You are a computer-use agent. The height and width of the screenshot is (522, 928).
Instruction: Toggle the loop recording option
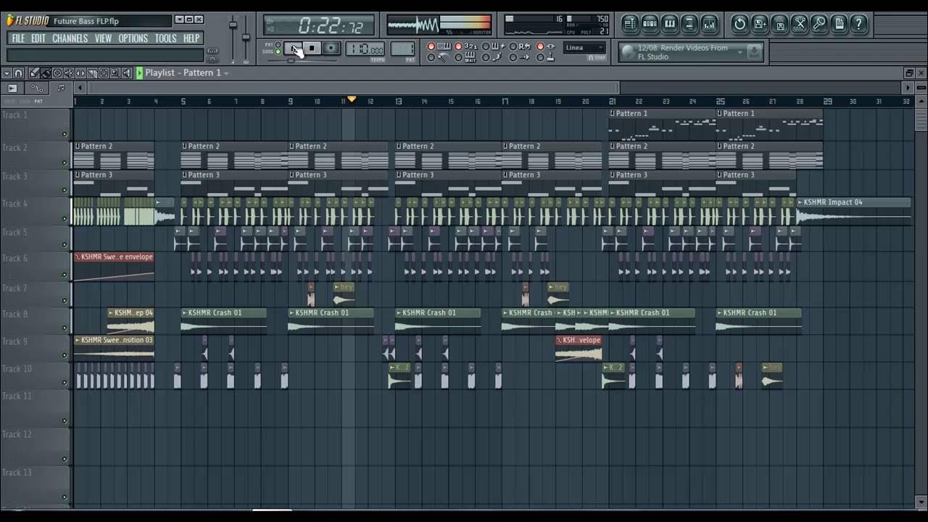click(x=519, y=46)
